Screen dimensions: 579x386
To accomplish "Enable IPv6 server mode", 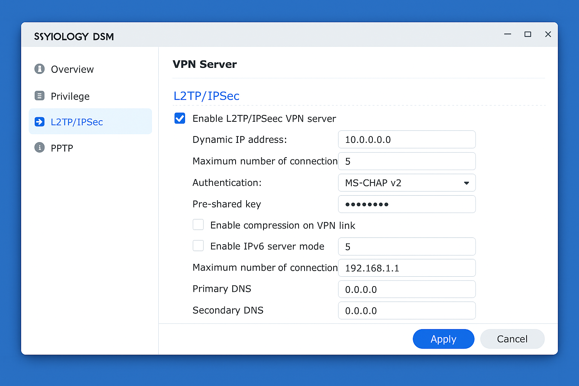I will (198, 245).
